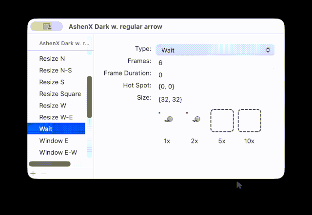Select the Resize N-S cursor
The width and height of the screenshot is (312, 215).
tap(57, 70)
